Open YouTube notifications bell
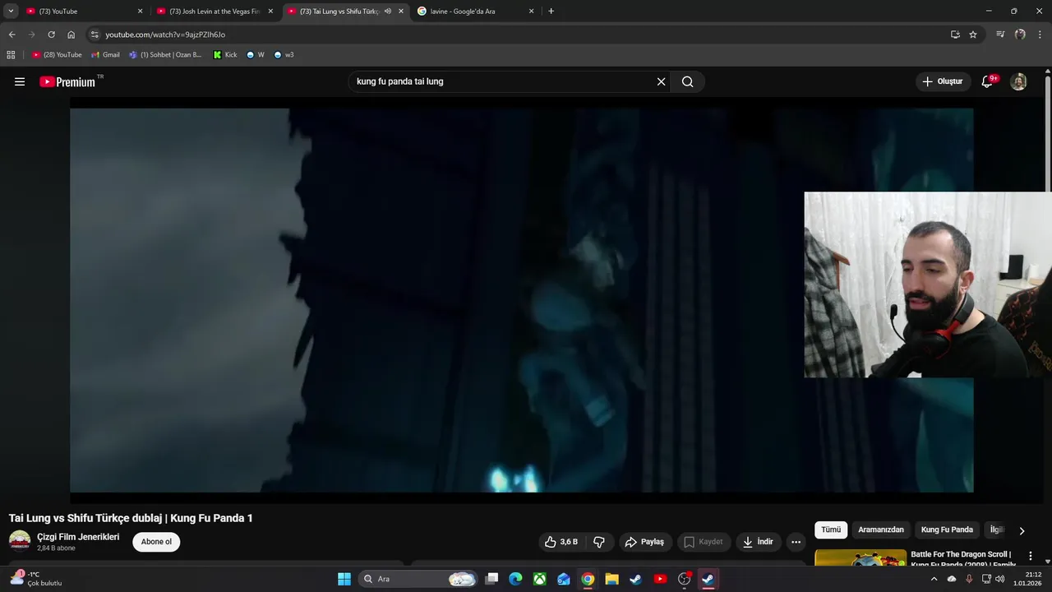 pos(988,81)
